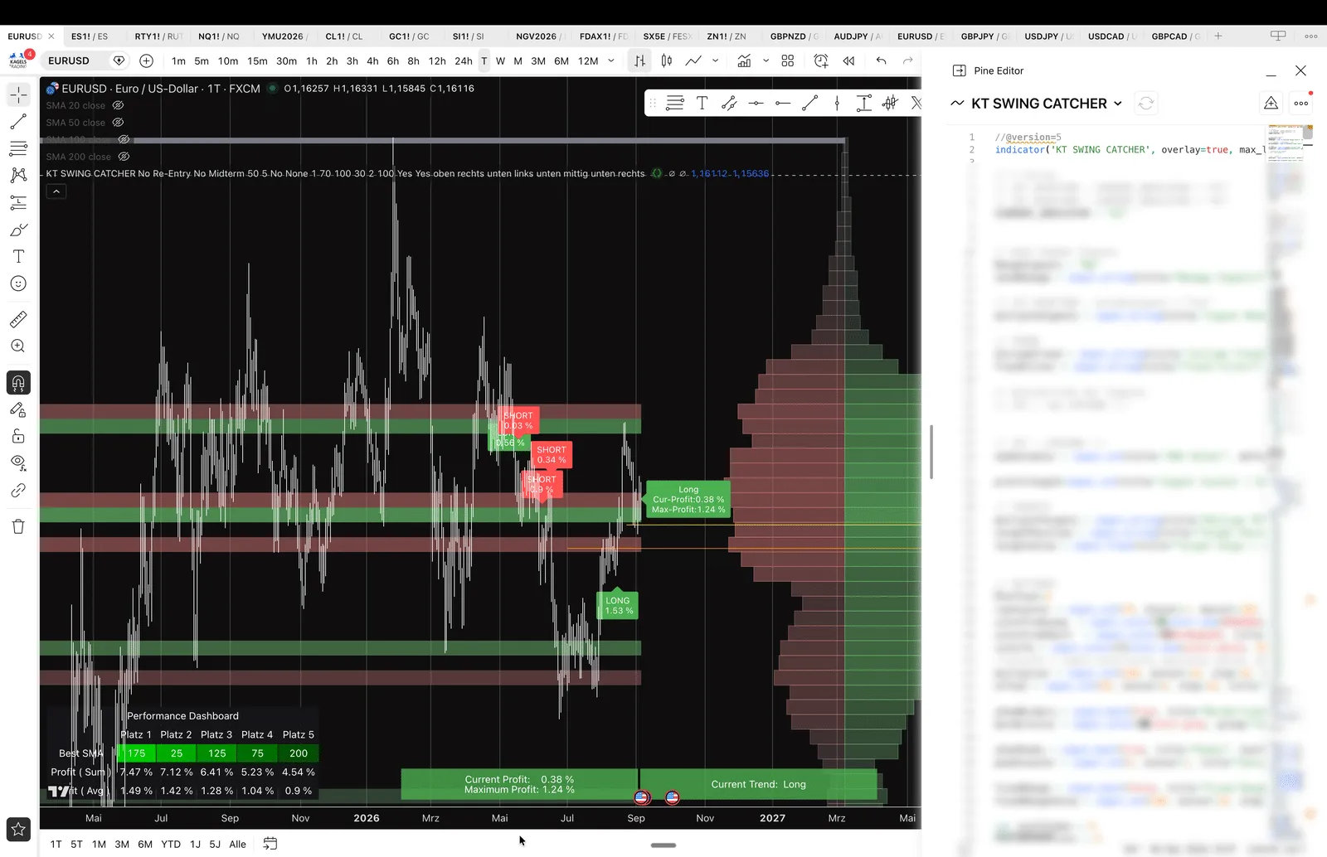Open the pattern drawing tools

pyautogui.click(x=18, y=175)
